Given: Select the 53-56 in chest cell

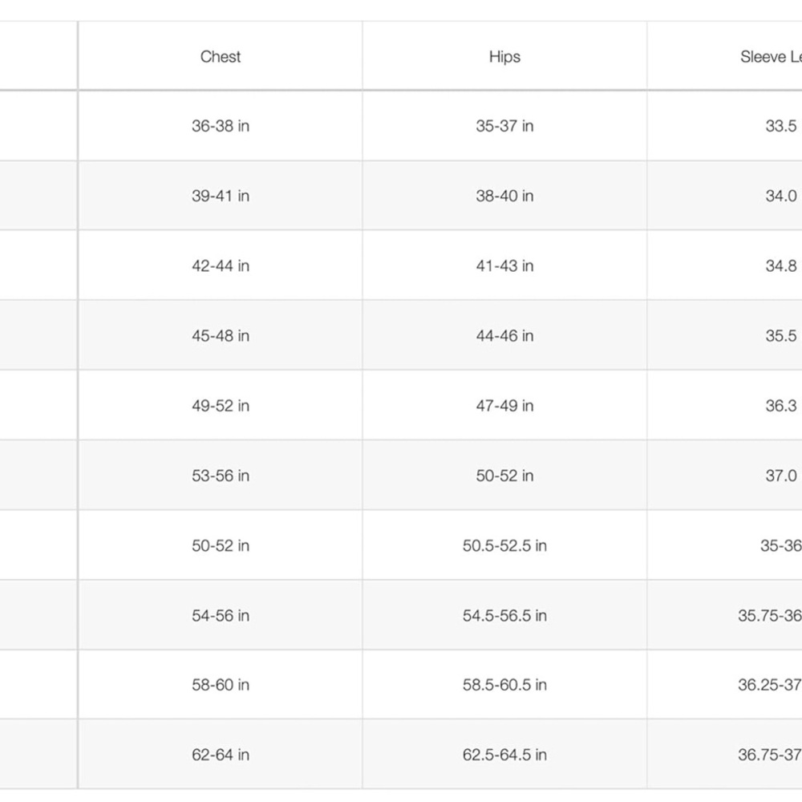Looking at the screenshot, I should click(x=221, y=476).
